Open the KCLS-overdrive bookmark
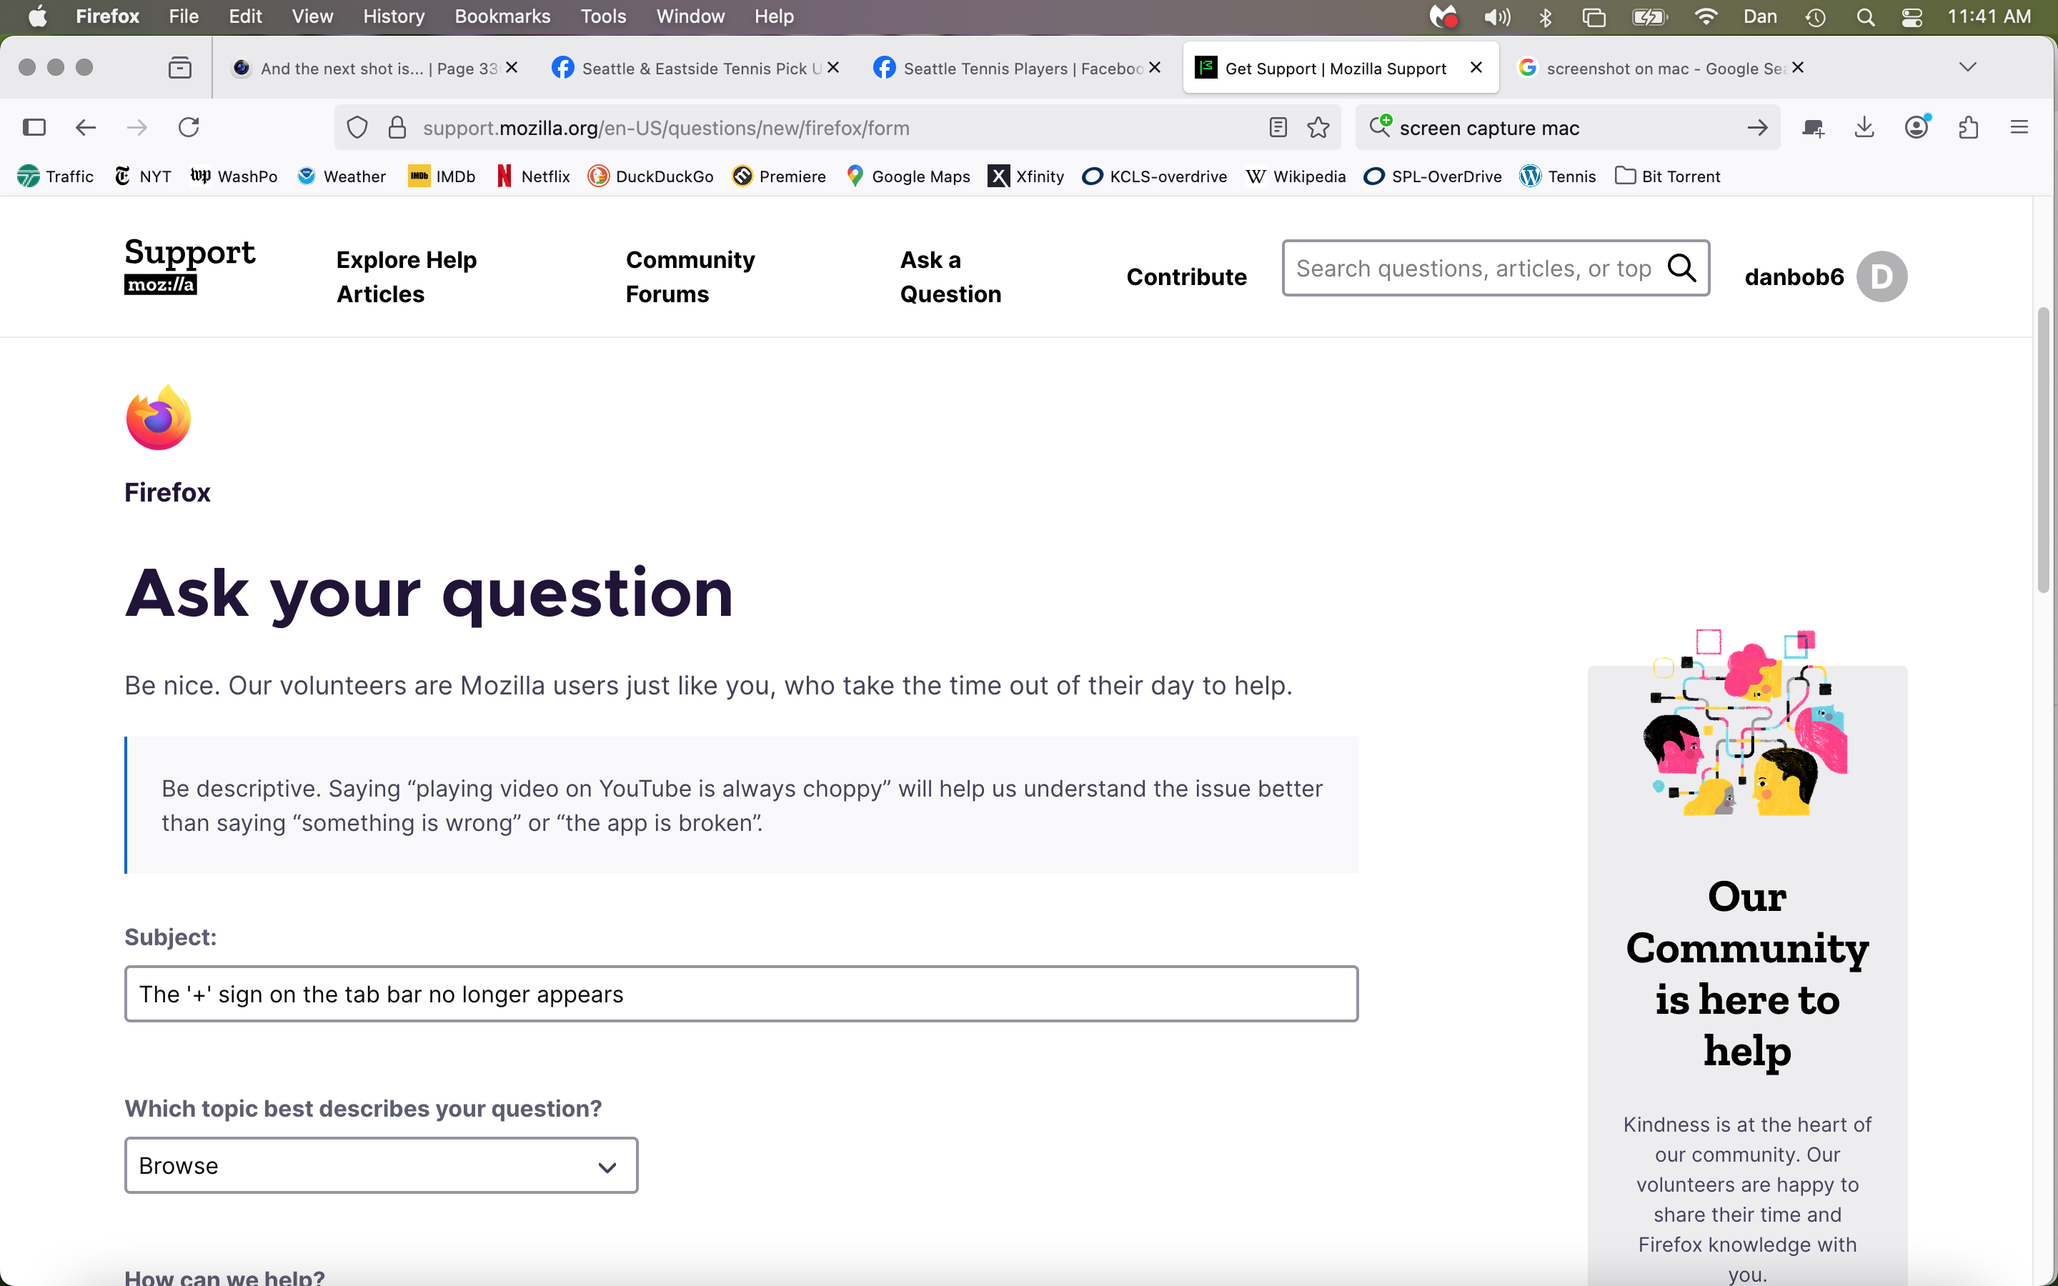Image resolution: width=2058 pixels, height=1286 pixels. pyautogui.click(x=1154, y=176)
